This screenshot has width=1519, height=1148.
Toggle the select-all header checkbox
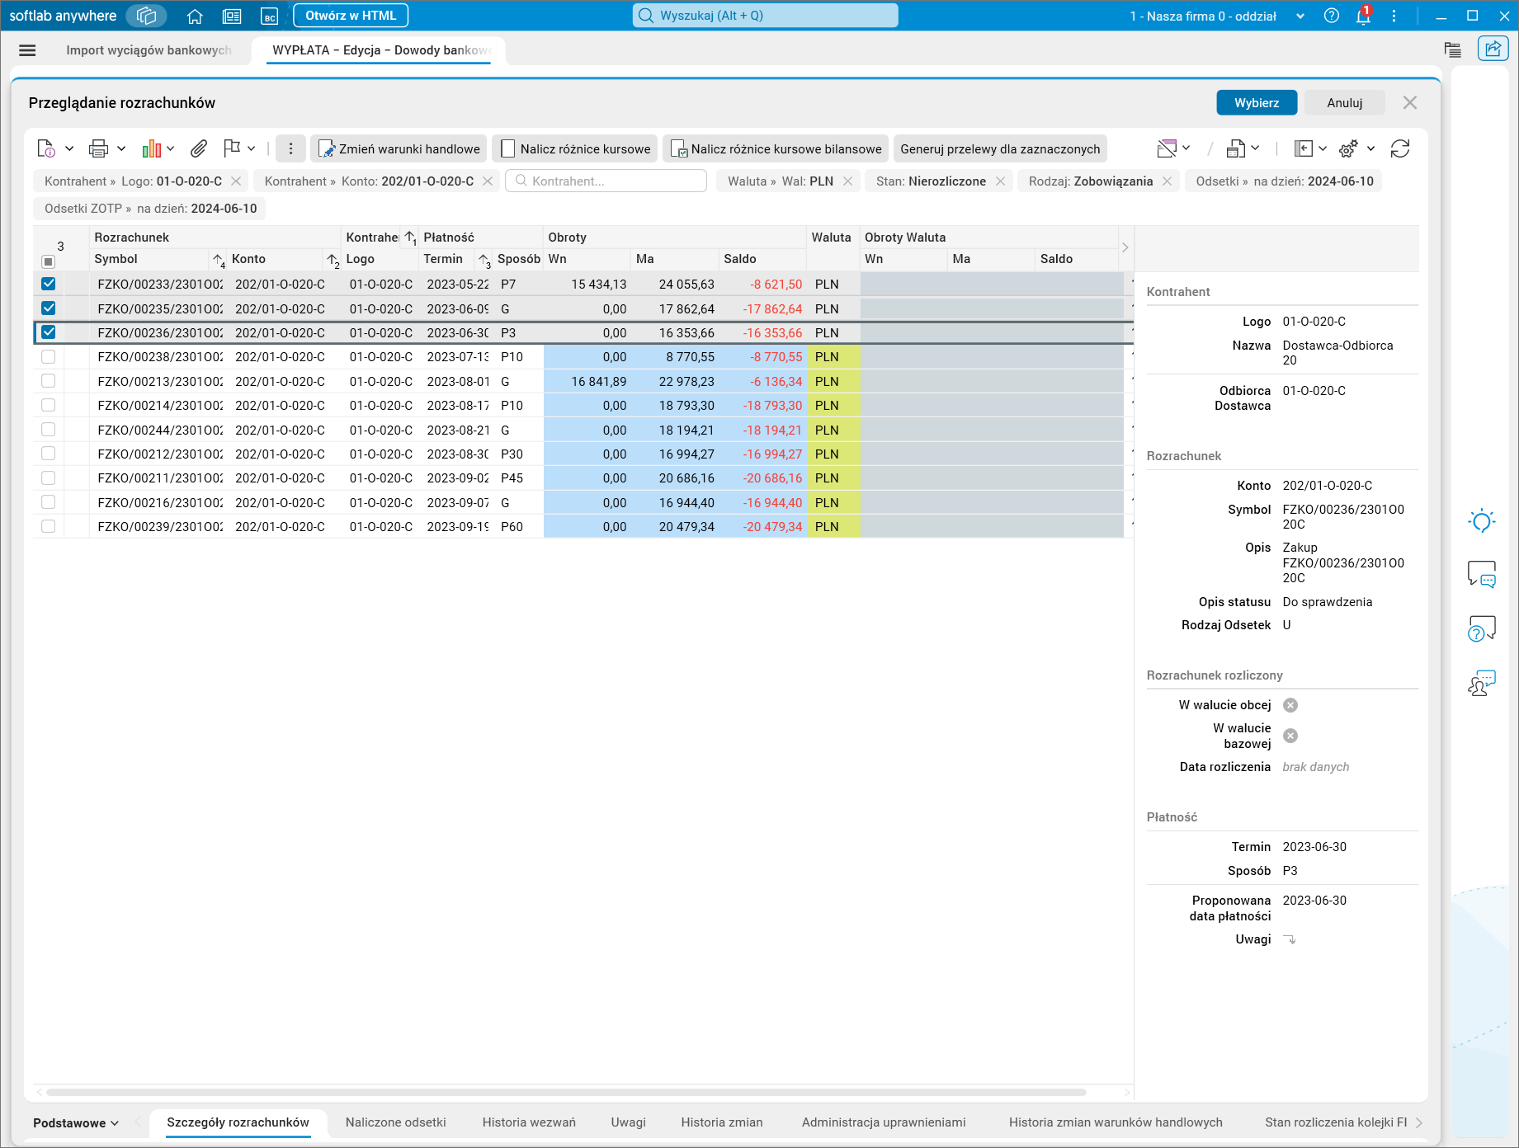[x=49, y=261]
